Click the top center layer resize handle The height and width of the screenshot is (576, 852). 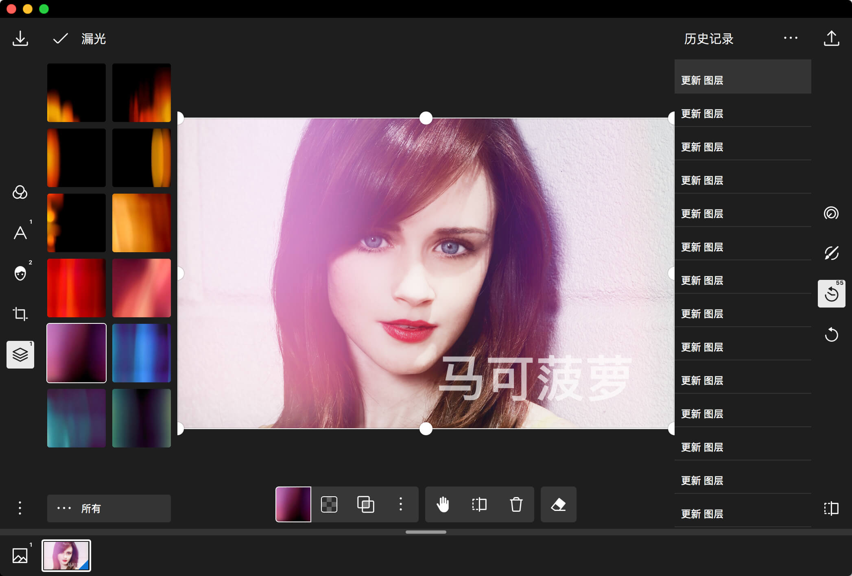point(426,118)
